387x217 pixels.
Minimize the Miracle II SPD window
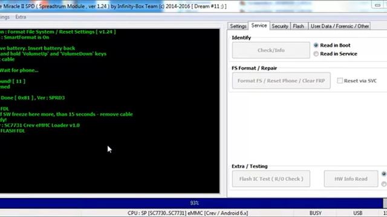tap(377, 5)
